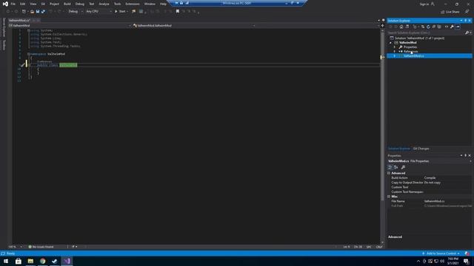
Task: Switch to the Solution Explorer bottom tab
Action: pos(399,149)
